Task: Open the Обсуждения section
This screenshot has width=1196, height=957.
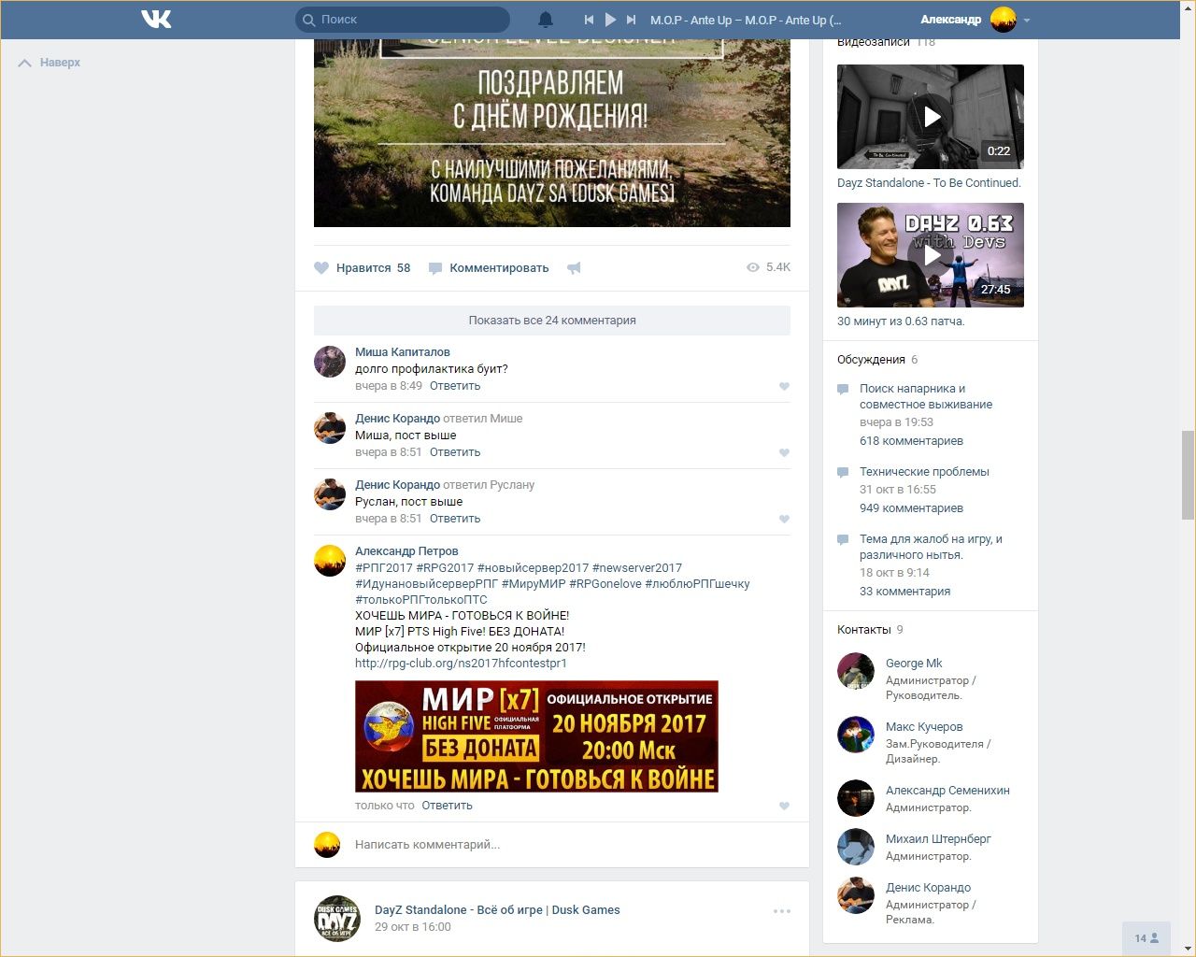Action: [x=871, y=360]
